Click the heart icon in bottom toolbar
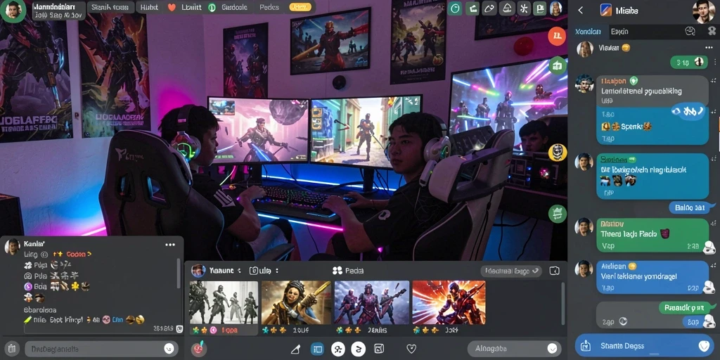720x360 pixels. [x=411, y=349]
